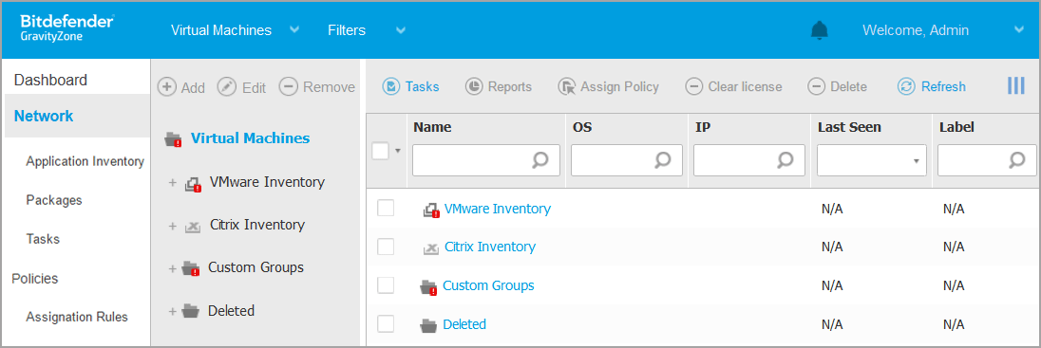The height and width of the screenshot is (348, 1041).
Task: Click the Welcome, Admin text
Action: 916,29
